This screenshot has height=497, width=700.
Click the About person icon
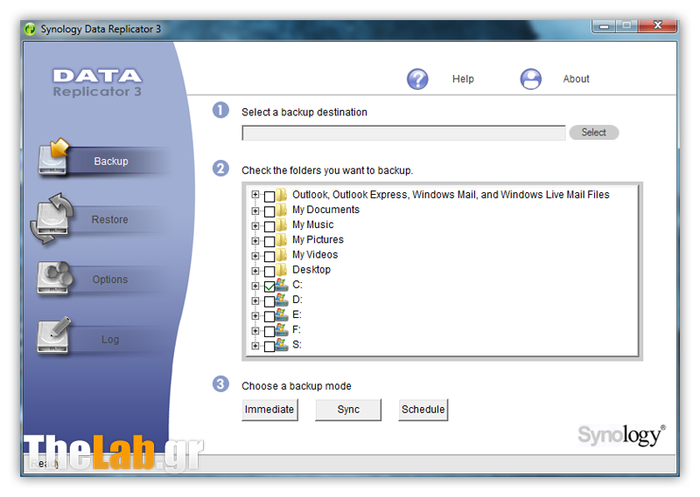(530, 79)
